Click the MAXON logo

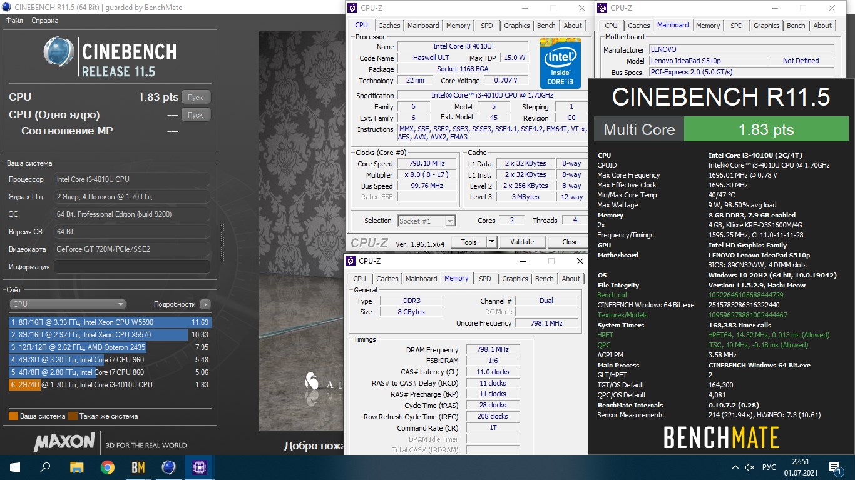(x=64, y=442)
